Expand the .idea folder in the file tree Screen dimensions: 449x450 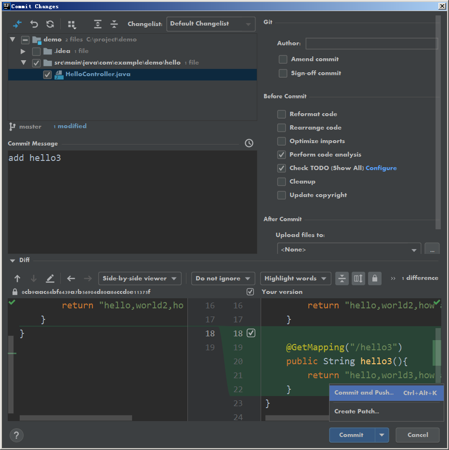pyautogui.click(x=23, y=51)
